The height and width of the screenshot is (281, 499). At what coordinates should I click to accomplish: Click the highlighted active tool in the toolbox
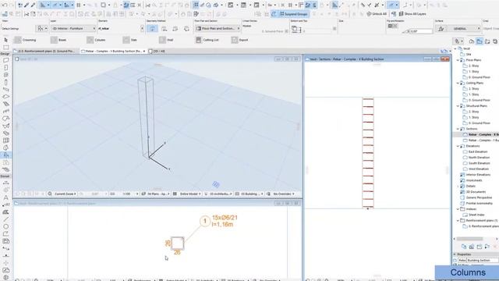(5, 155)
